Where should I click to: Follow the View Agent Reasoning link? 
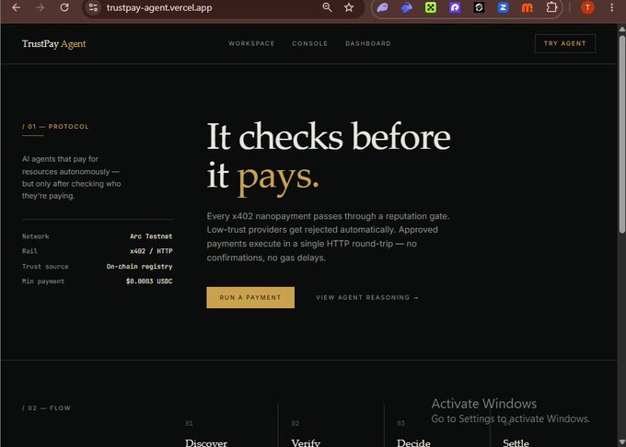367,297
